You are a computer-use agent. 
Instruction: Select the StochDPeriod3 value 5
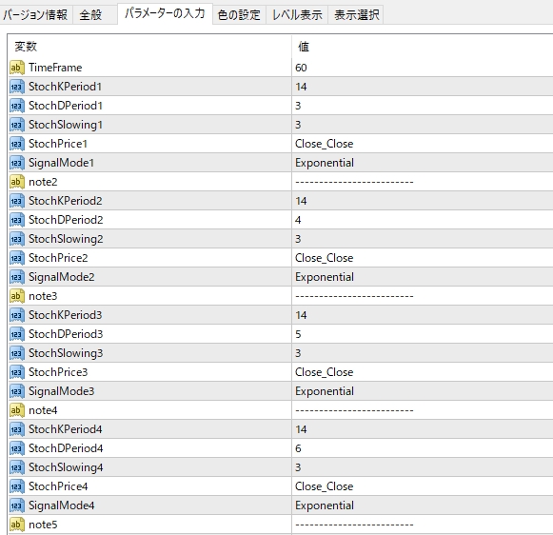298,334
